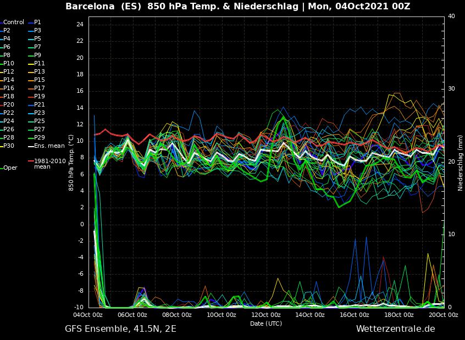
Task: Select the P14 legend label
Action: click(9, 80)
